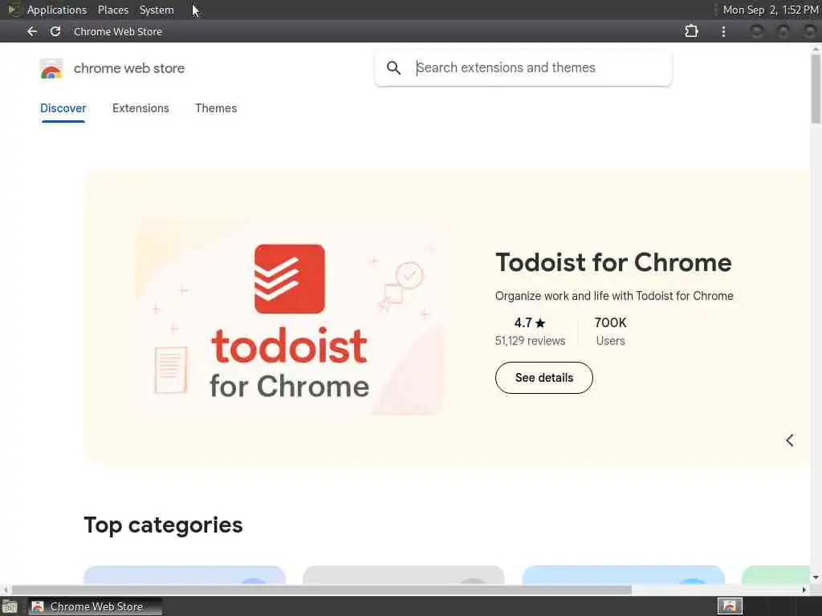Screen dimensions: 822x616
Task: Click the Todoist red logo icon
Action: pos(289,278)
